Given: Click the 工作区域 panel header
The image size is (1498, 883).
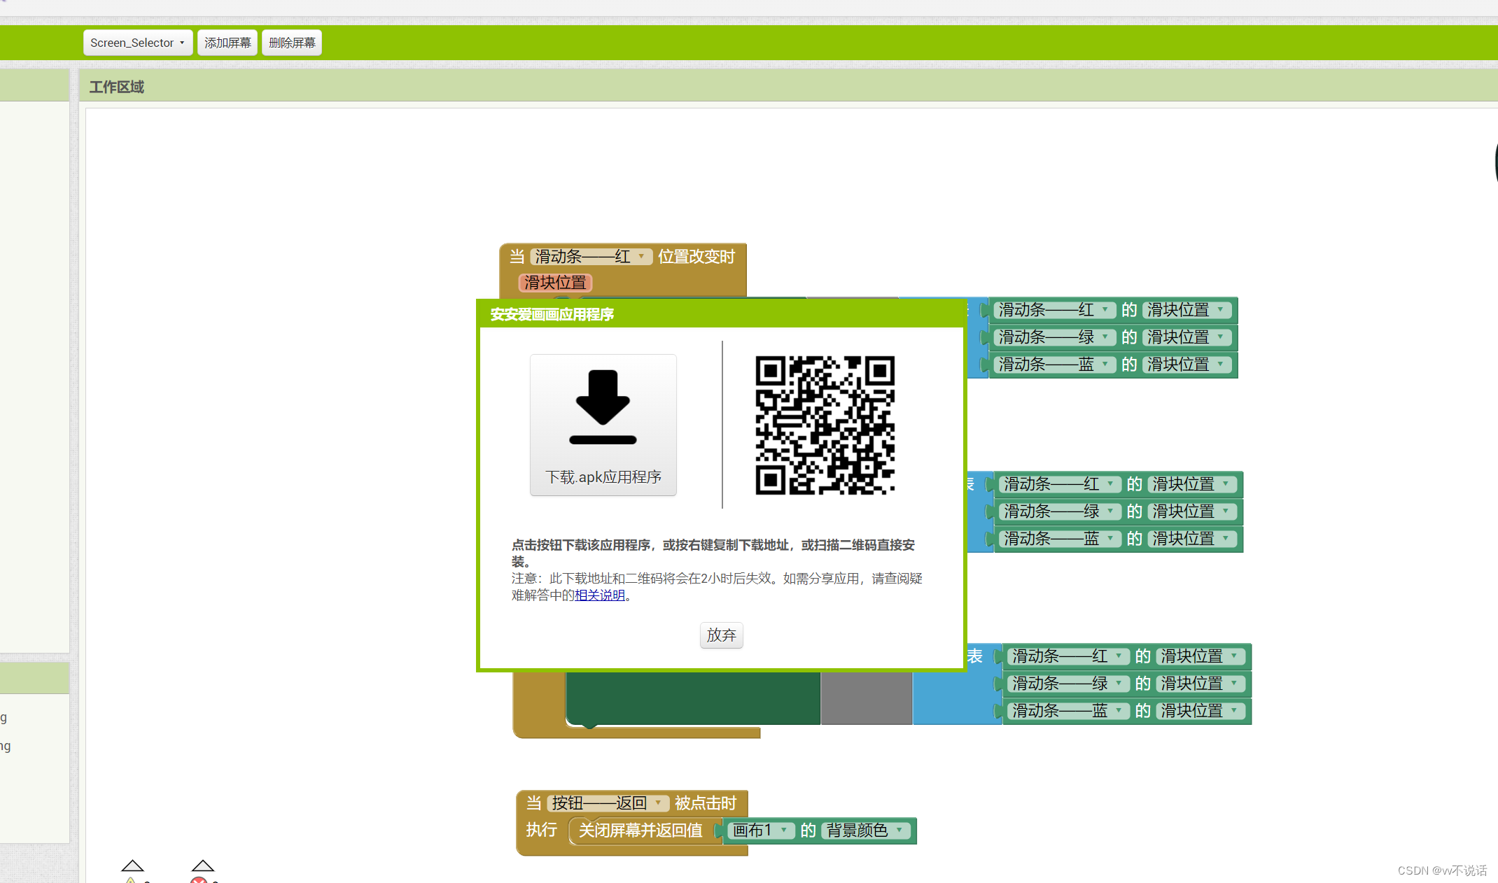Looking at the screenshot, I should click(117, 87).
